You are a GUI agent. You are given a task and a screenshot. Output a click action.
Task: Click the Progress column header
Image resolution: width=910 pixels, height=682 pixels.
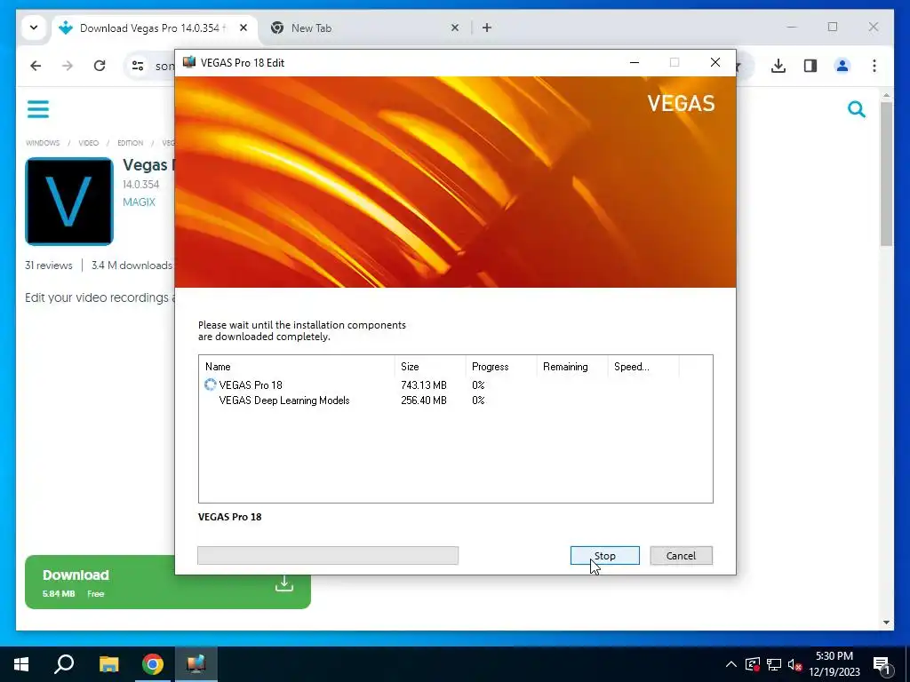pyautogui.click(x=501, y=367)
